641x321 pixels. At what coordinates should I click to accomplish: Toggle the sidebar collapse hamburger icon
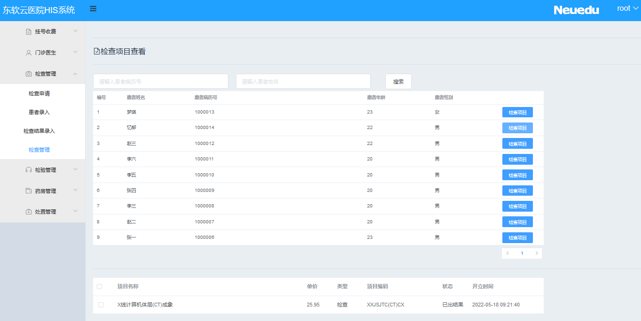click(93, 8)
